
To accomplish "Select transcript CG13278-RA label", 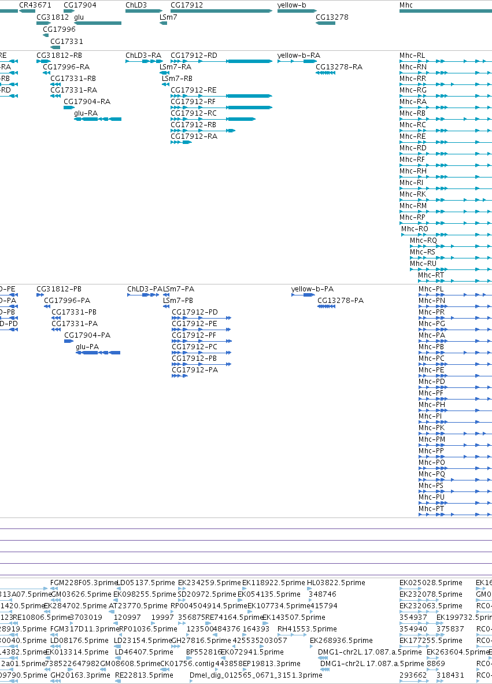I will click(x=339, y=66).
